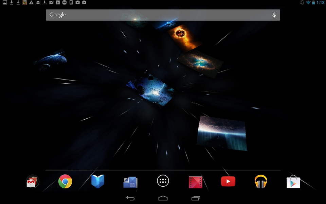The image size is (326, 204).
Task: Focus the Google search bar
Action: pos(163,15)
